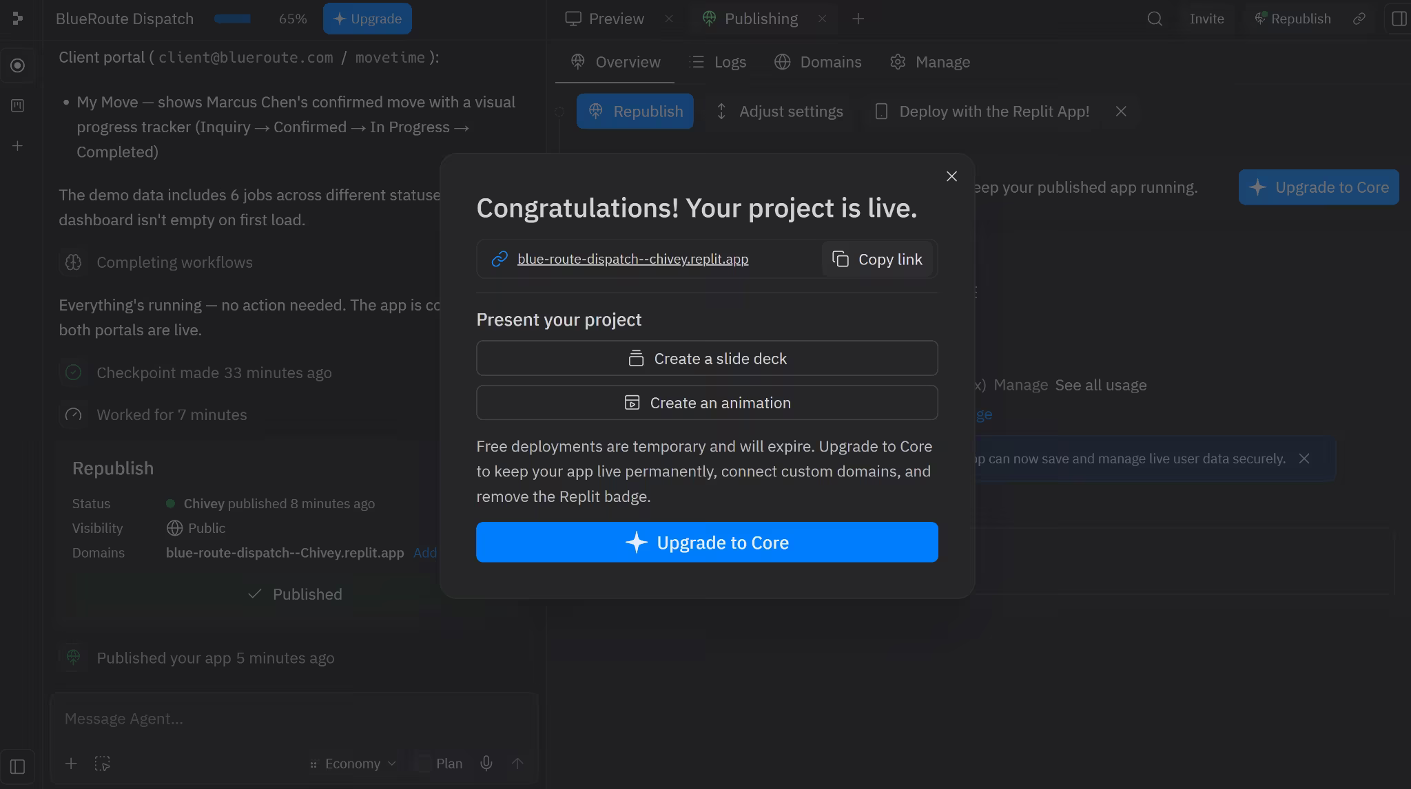The image size is (1411, 789).
Task: Click Invite in the top bar
Action: [1207, 19]
